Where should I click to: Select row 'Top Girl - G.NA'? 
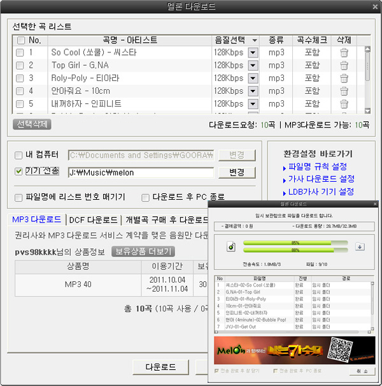coord(188,65)
